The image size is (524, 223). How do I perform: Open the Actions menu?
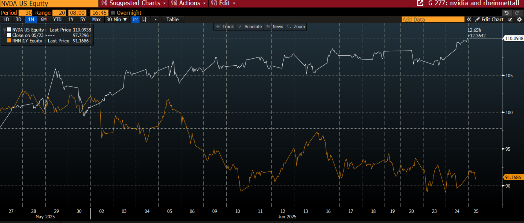(x=188, y=3)
